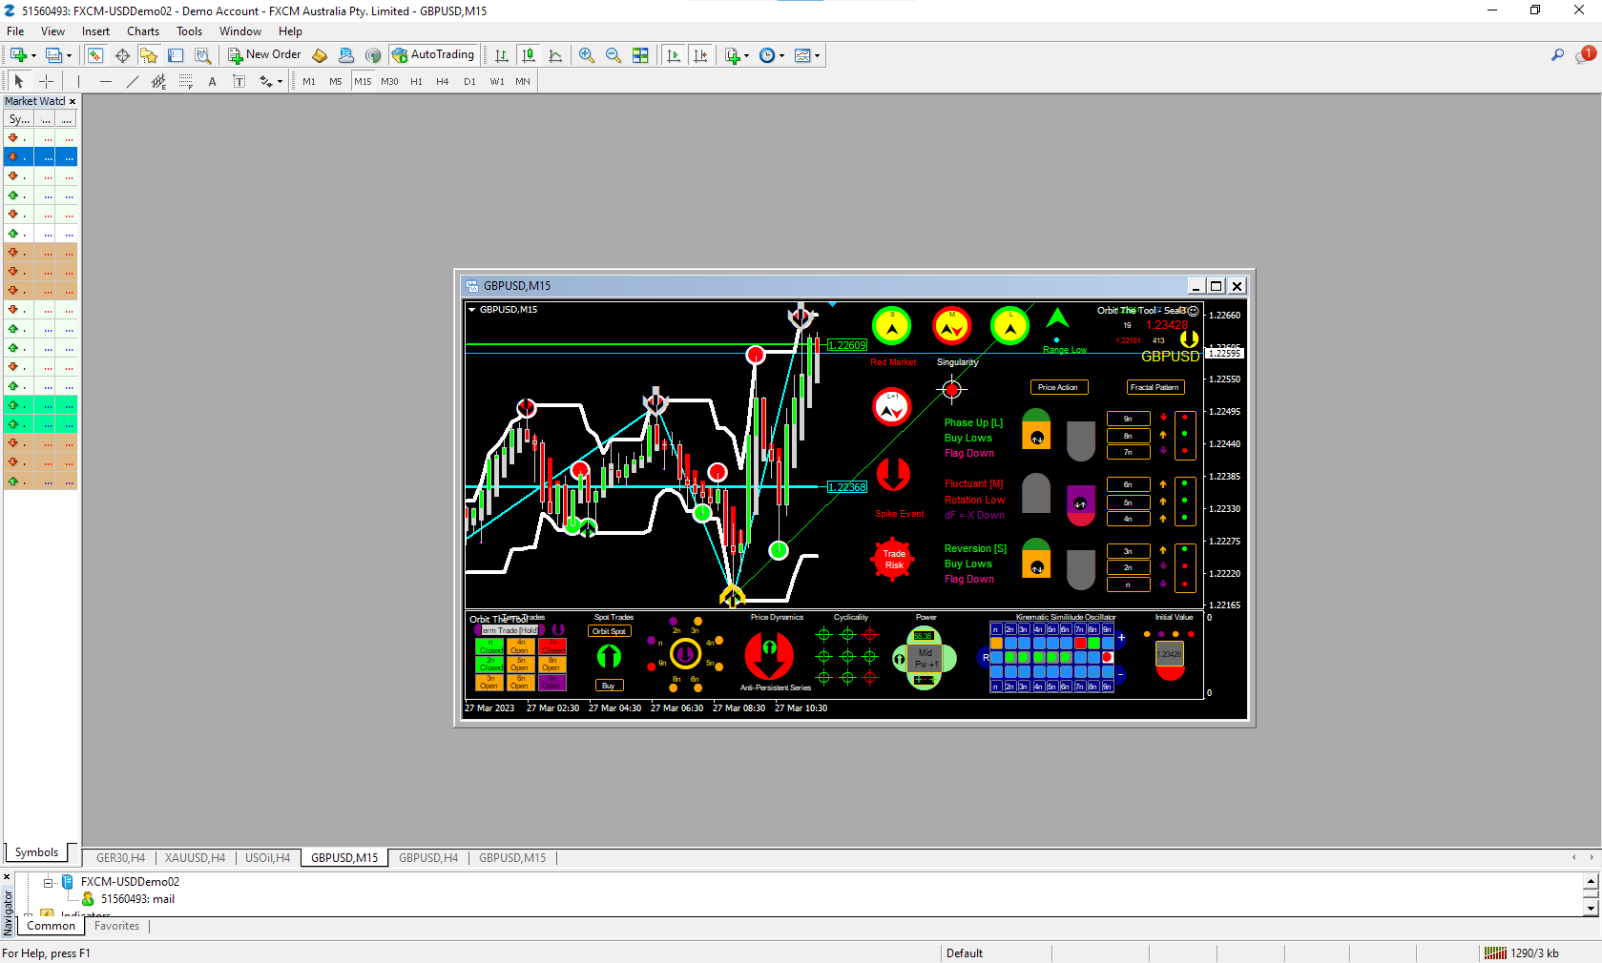Viewport: 1602px width, 963px height.
Task: Zoom in on the chart
Action: (587, 55)
